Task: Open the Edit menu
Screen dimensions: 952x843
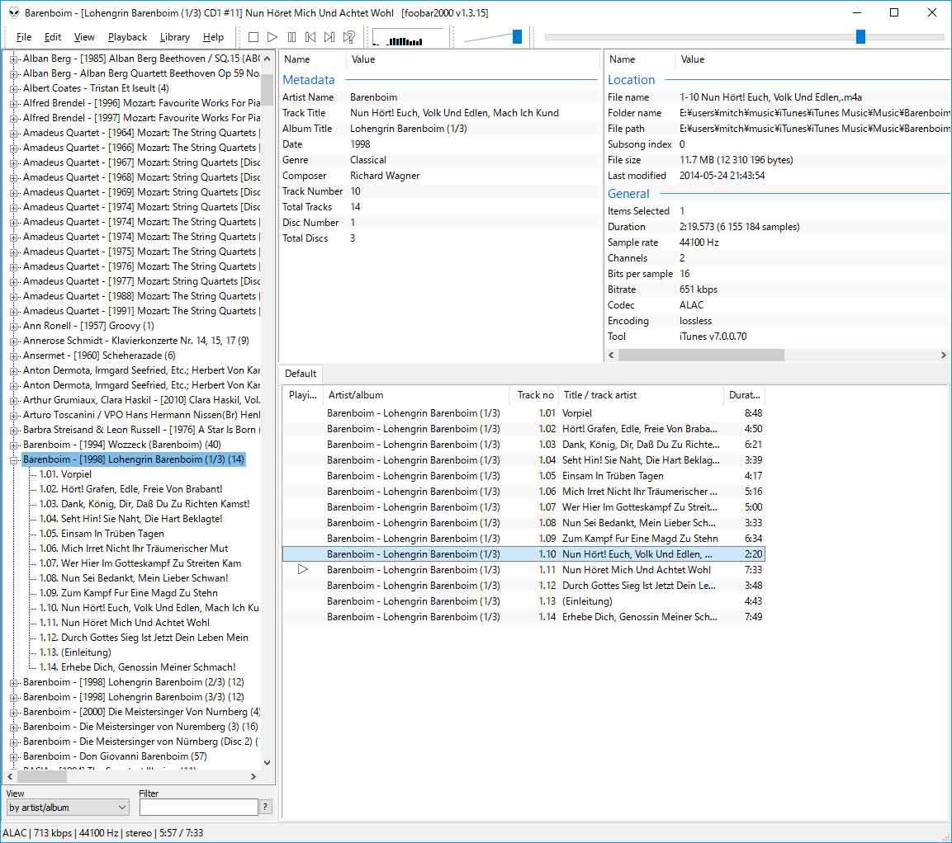Action: click(53, 37)
